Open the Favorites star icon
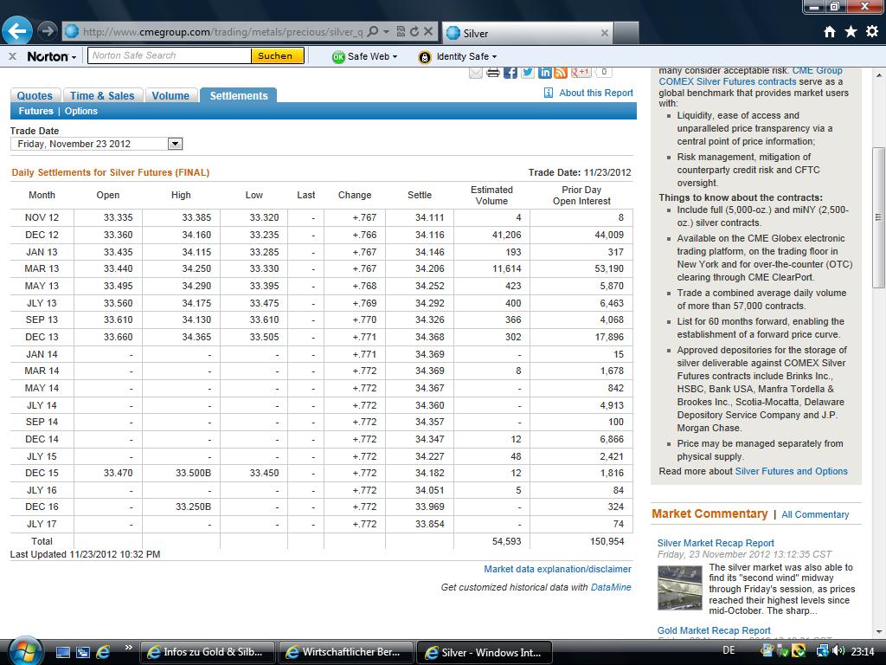Image resolution: width=886 pixels, height=665 pixels. coord(851,32)
